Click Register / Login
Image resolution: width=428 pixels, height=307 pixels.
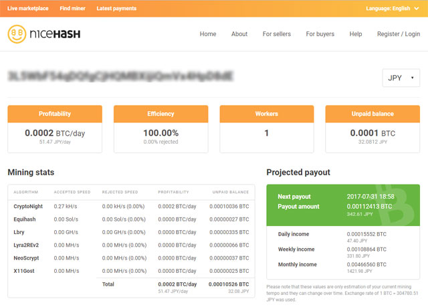click(x=399, y=34)
